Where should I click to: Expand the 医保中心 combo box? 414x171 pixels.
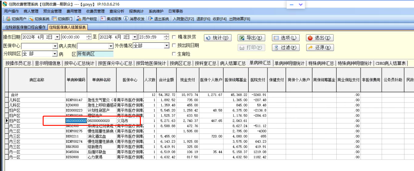pyautogui.click(x=55, y=46)
